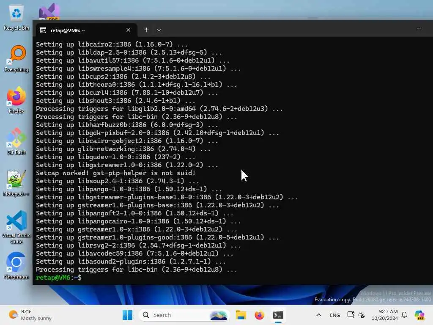Viewport: 433px width, 325px height.
Task: Click the 'Setting up libpangocairo-1.0-0:i386' line
Action: (138, 221)
